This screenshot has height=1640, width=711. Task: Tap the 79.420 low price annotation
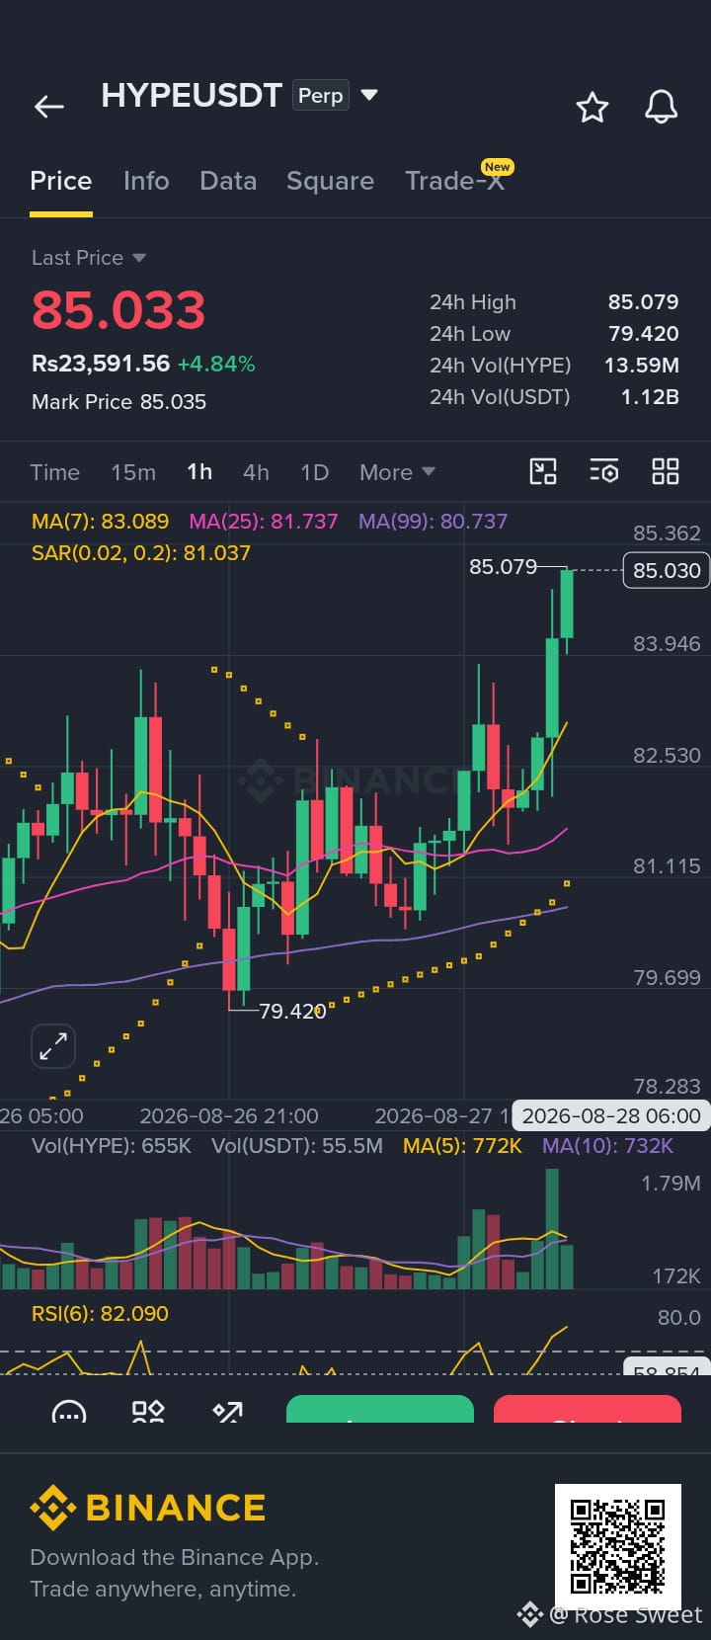click(292, 1012)
